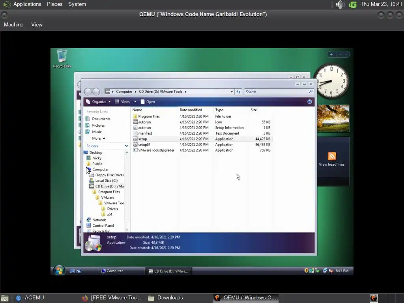404x303 pixels.
Task: Open the host Places menu
Action: tap(54, 4)
